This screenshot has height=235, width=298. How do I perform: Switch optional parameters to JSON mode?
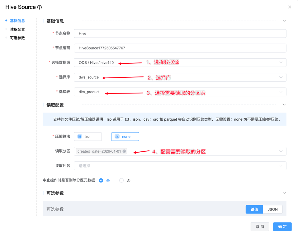point(272,210)
